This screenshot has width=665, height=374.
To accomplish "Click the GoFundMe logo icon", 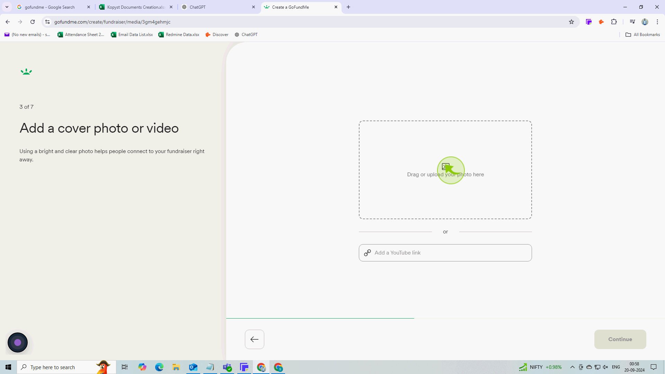I will pyautogui.click(x=26, y=71).
